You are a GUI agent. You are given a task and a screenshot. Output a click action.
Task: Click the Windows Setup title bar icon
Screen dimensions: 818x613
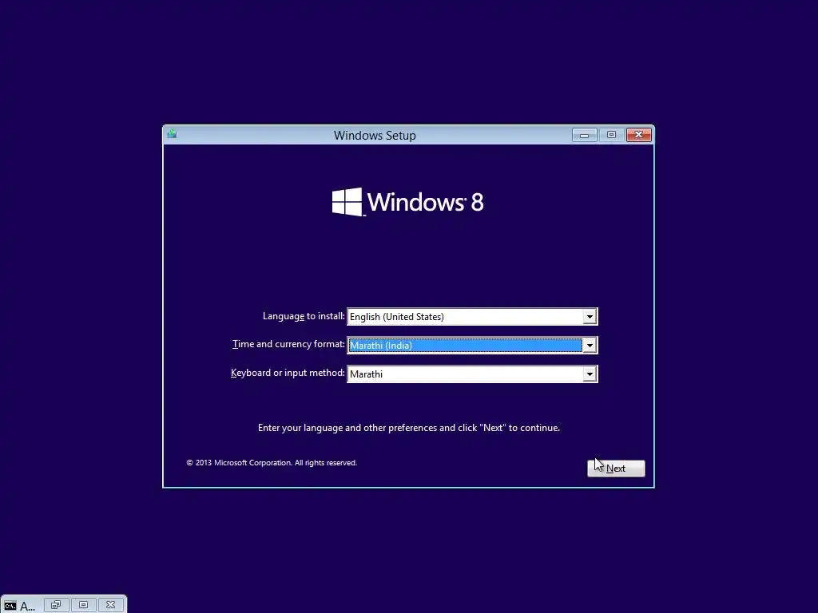(x=173, y=134)
